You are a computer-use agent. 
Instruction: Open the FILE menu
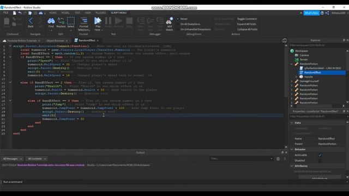pos(6,13)
